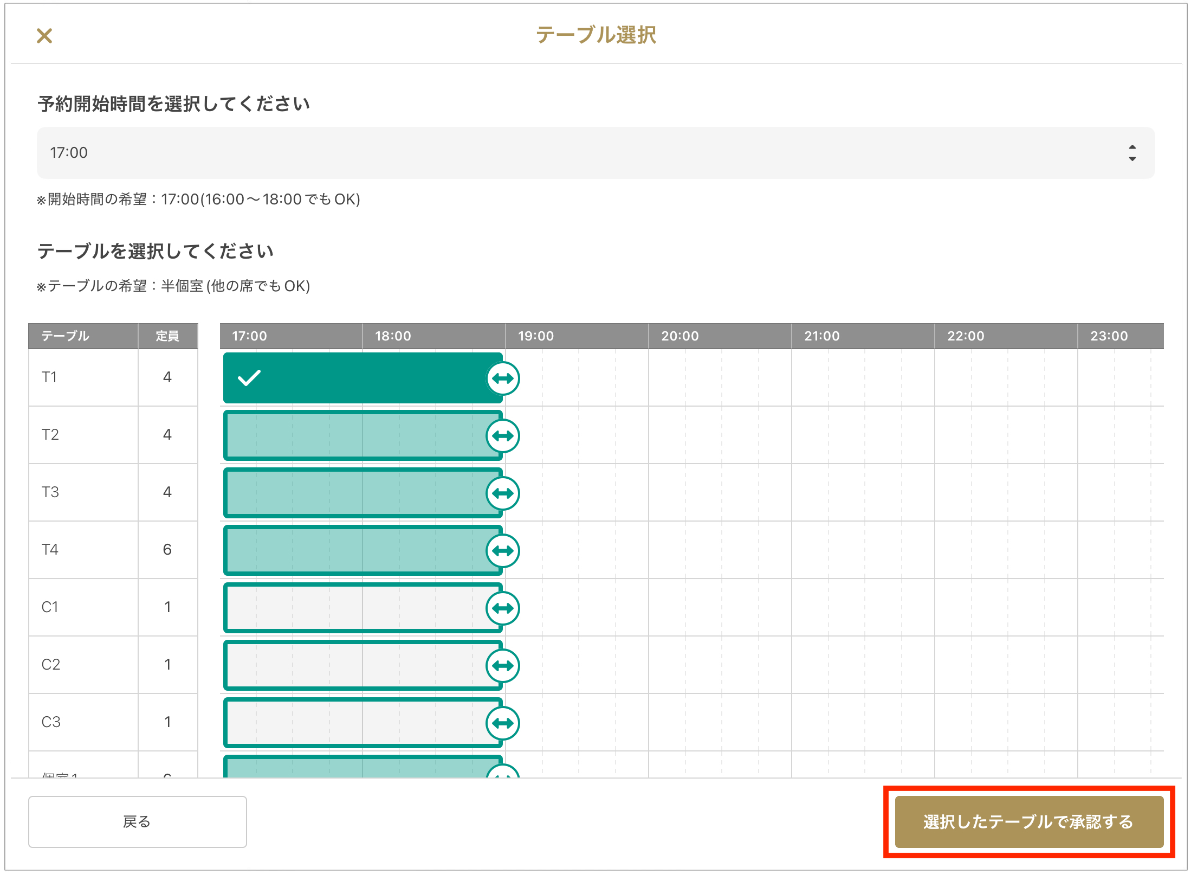Click resize arrow handle on T1 row
This screenshot has height=874, width=1191.
pyautogui.click(x=503, y=378)
